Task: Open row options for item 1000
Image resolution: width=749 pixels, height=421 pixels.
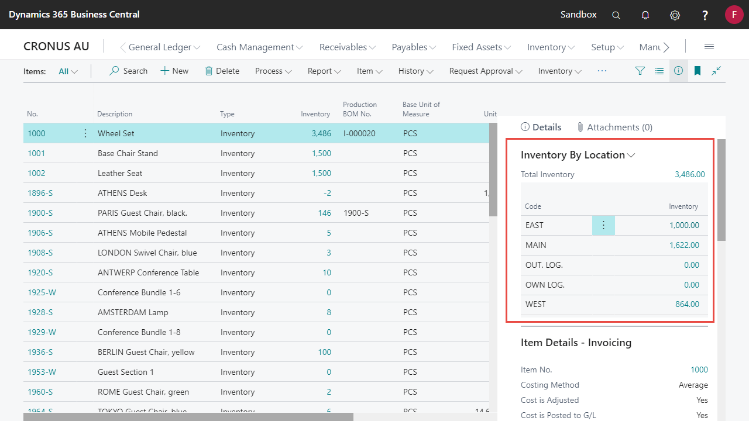Action: click(85, 133)
